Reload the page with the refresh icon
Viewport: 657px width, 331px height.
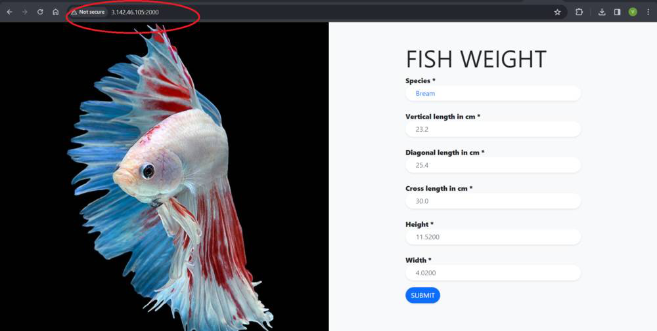pyautogui.click(x=40, y=12)
